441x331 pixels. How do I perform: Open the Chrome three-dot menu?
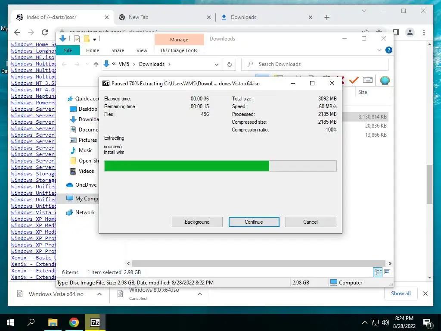point(424,32)
